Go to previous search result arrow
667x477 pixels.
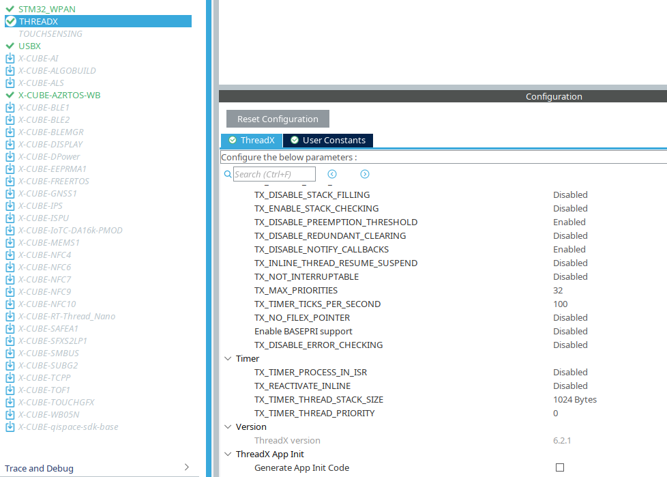point(332,174)
